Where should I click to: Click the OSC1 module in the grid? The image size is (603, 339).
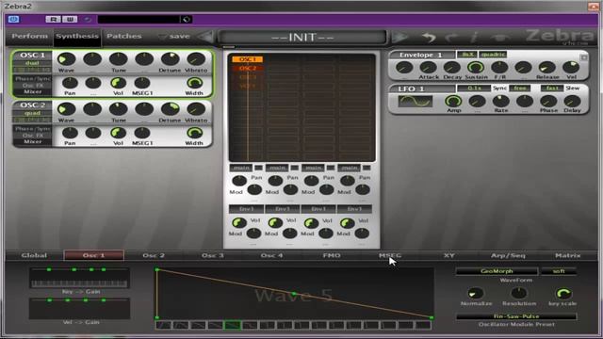[x=248, y=59]
